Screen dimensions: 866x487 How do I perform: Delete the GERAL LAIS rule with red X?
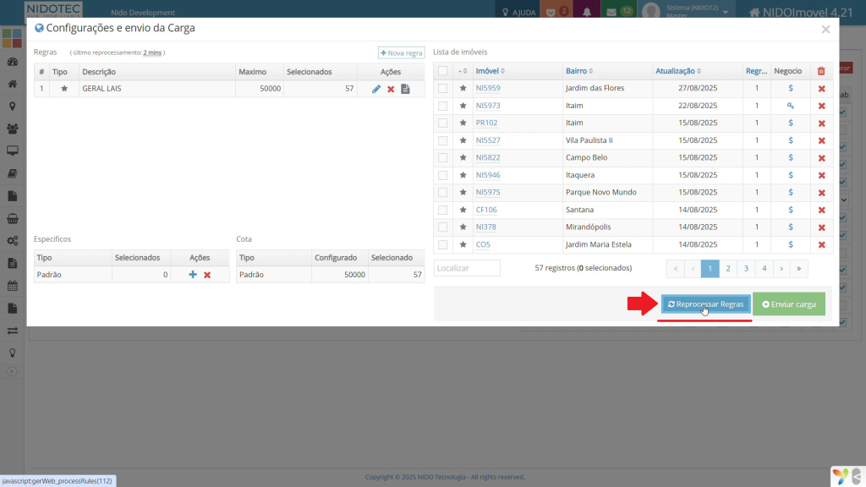tap(391, 89)
